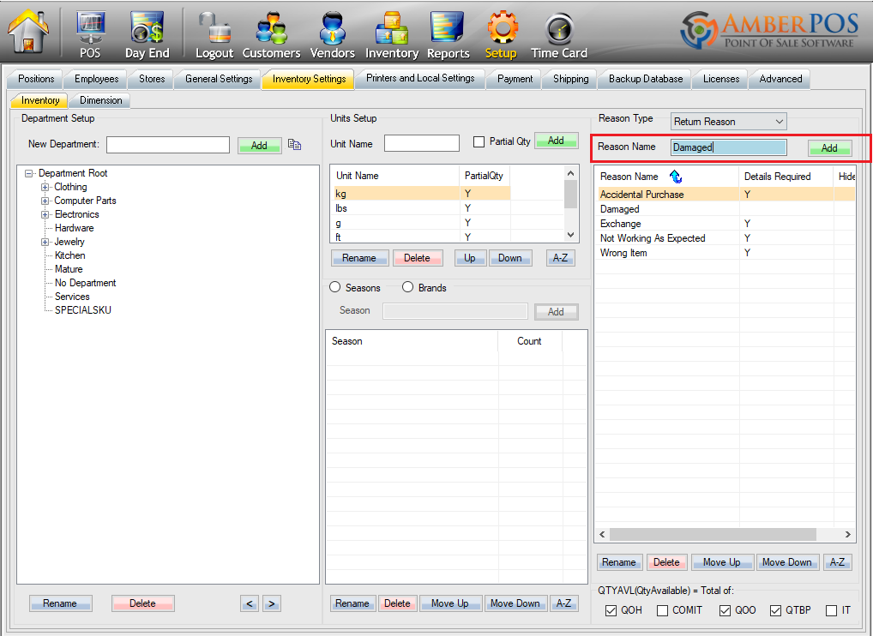Click the Logout padlock icon
The image size is (873, 636).
click(x=214, y=34)
